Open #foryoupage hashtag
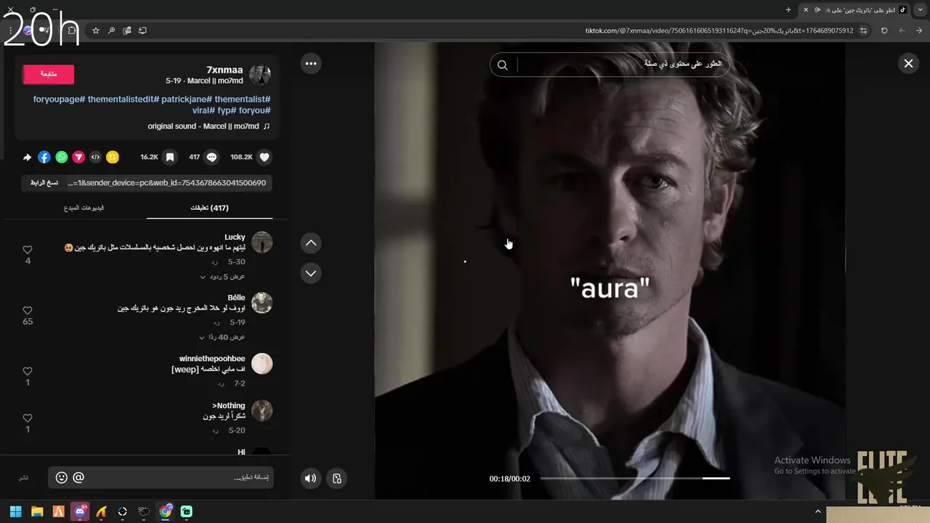Image resolution: width=930 pixels, height=523 pixels. click(x=60, y=99)
